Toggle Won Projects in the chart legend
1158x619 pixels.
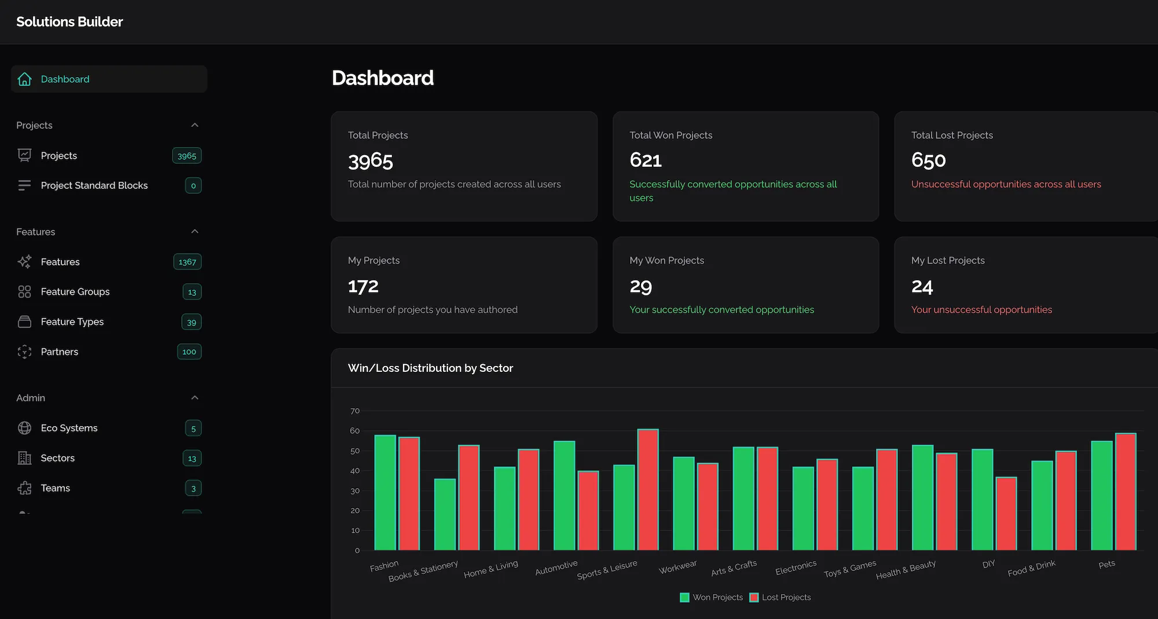pos(711,597)
